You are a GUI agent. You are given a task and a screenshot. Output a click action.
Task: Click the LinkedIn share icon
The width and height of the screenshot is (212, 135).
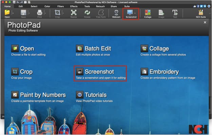pos(205,6)
